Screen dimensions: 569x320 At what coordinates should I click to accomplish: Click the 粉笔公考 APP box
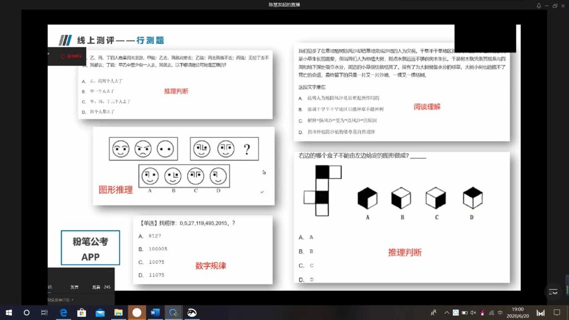(x=90, y=248)
